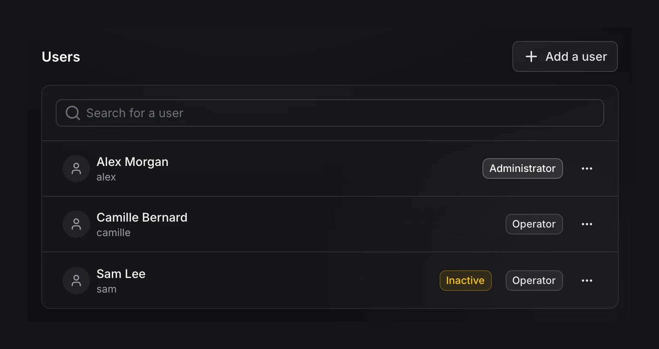
Task: Click the alex username label
Action: [x=106, y=177]
